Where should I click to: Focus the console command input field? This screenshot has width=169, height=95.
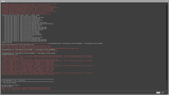click(x=78, y=93)
